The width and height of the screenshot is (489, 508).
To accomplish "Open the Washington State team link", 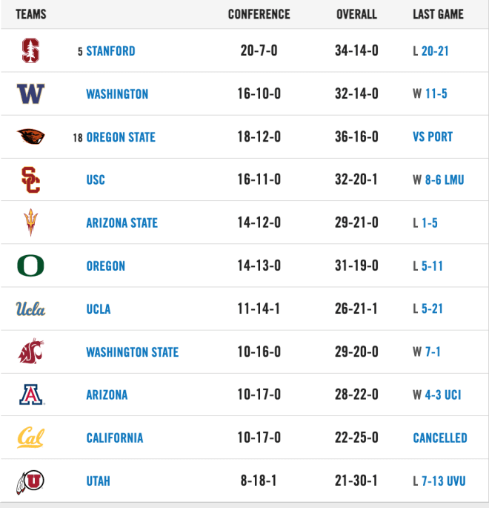I will click(x=133, y=352).
